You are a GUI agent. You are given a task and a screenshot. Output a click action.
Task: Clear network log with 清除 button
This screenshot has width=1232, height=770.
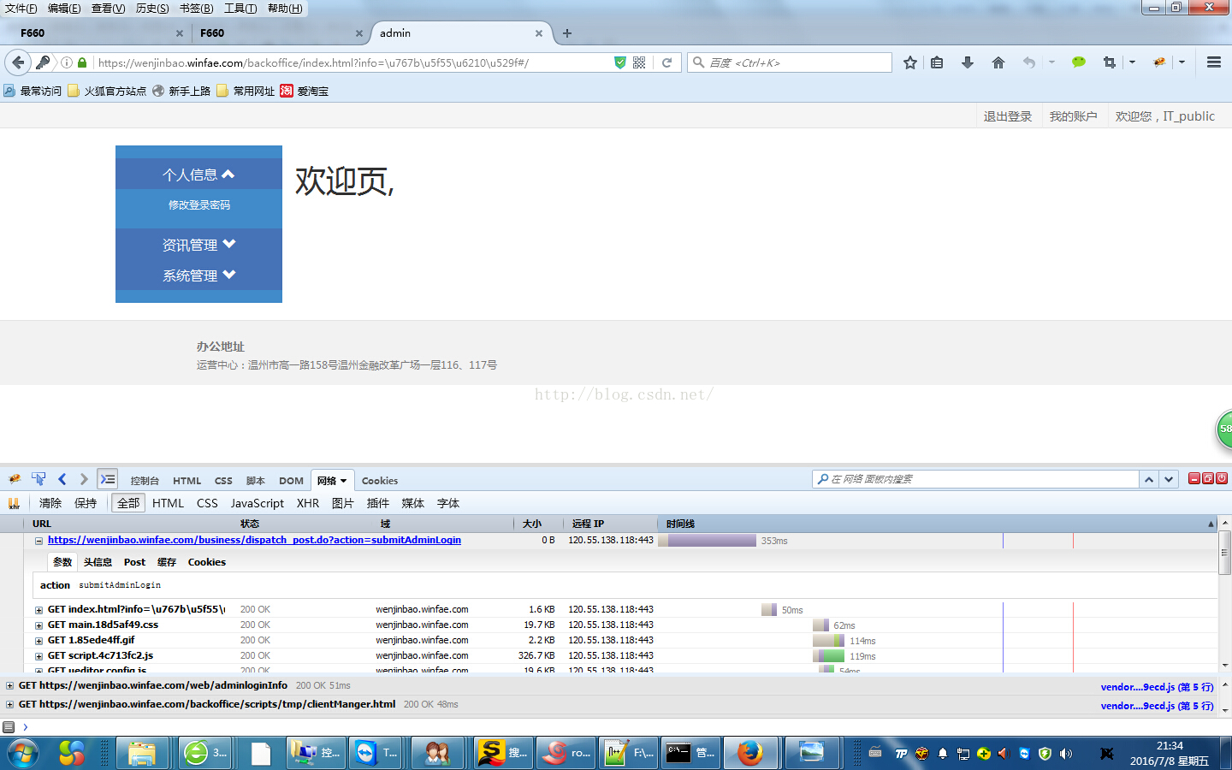50,503
